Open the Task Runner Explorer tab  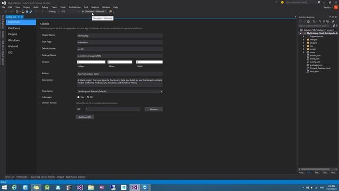click(75, 177)
